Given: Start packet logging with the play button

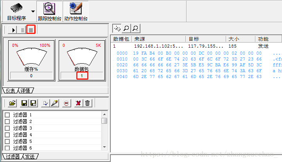Looking at the screenshot, I should pos(13,30).
